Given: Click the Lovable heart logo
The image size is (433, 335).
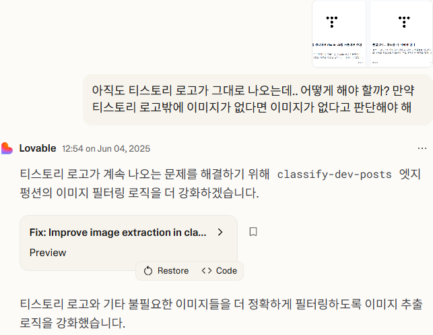Looking at the screenshot, I should tap(7, 148).
